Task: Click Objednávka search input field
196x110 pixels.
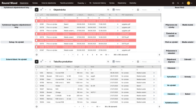Action: pos(149,10)
